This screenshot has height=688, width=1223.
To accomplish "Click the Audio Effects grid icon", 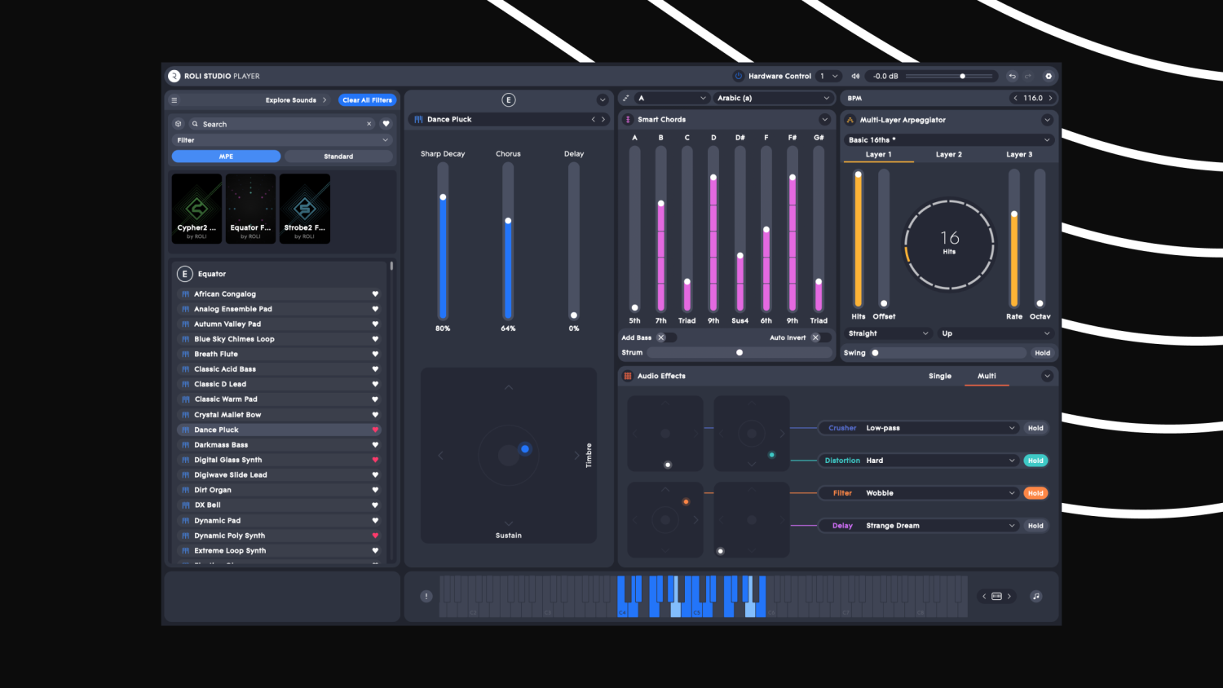I will click(x=628, y=376).
